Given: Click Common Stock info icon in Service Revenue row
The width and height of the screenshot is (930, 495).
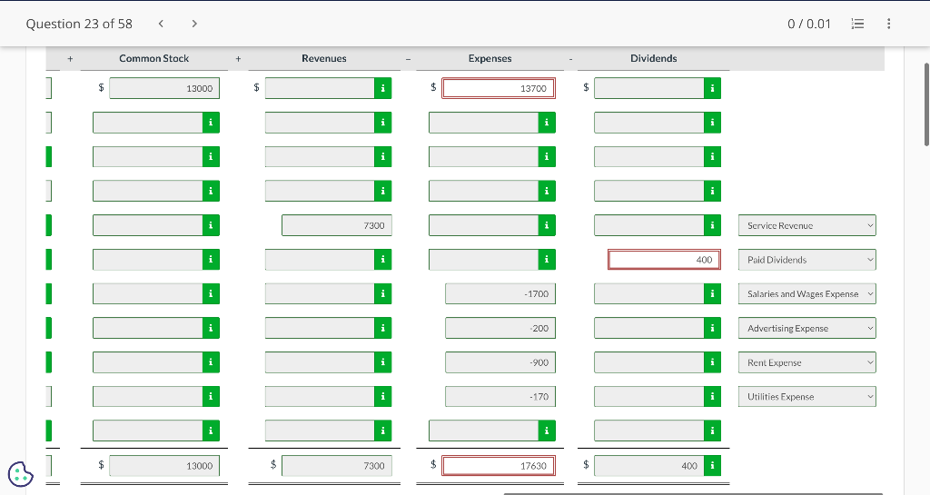Looking at the screenshot, I should coord(211,225).
